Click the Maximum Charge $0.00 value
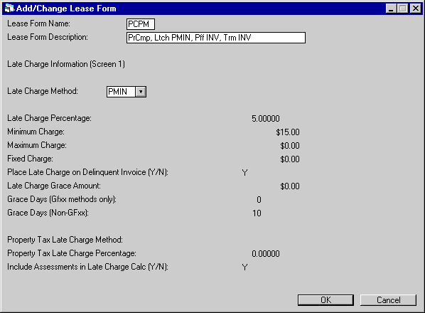Screen dimensions: 425x313 [290, 146]
